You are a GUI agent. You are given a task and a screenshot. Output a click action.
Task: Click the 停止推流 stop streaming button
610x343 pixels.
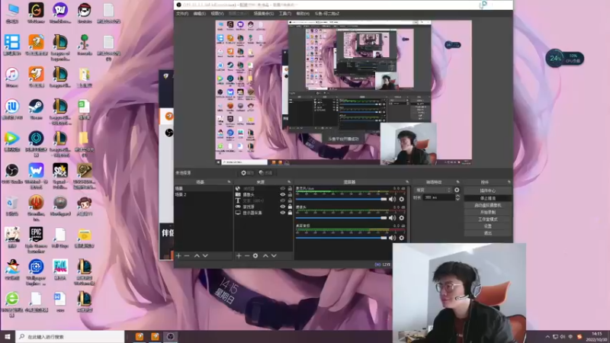click(x=488, y=198)
